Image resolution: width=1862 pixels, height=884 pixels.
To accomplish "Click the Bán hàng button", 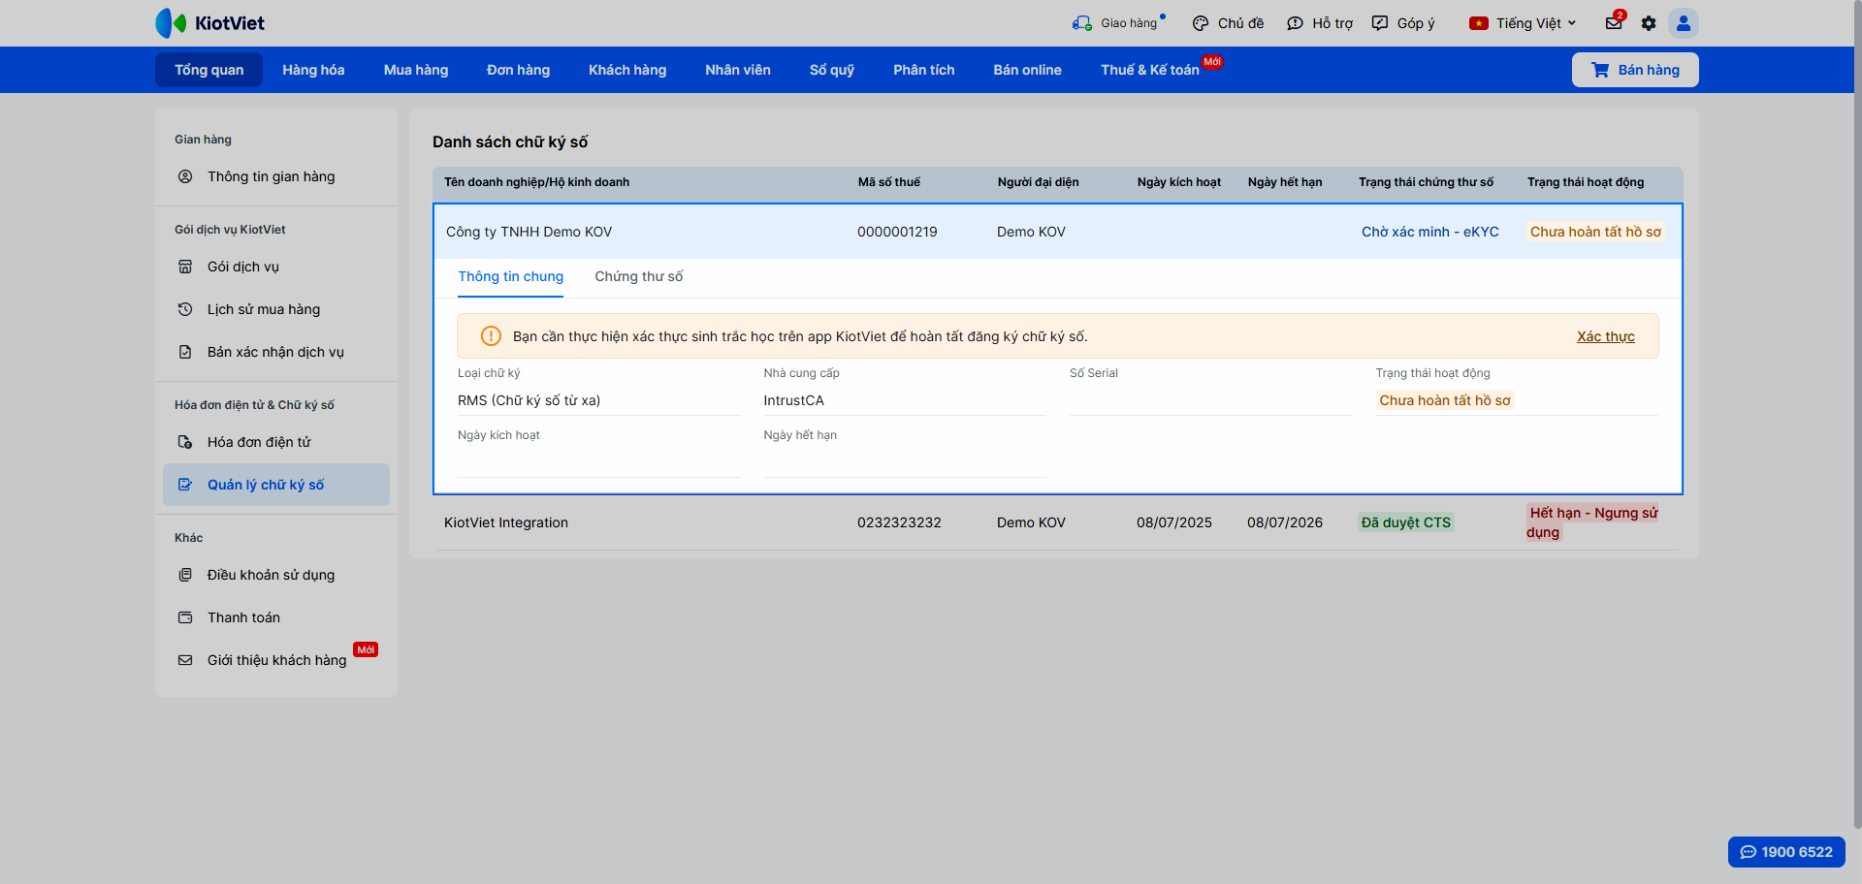I will click(x=1635, y=70).
